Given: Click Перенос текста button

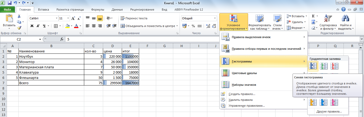Looking at the screenshot, I should 134,19.
